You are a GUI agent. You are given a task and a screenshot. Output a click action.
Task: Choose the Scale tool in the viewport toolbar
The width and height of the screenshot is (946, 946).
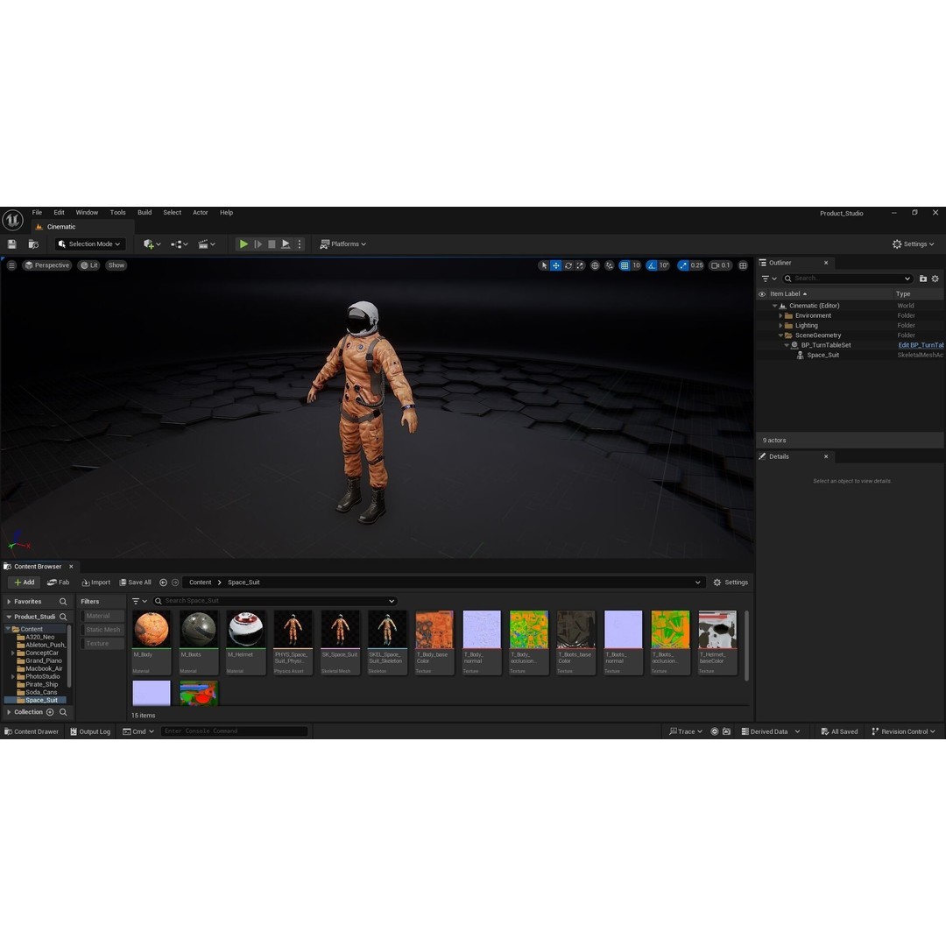pos(580,265)
